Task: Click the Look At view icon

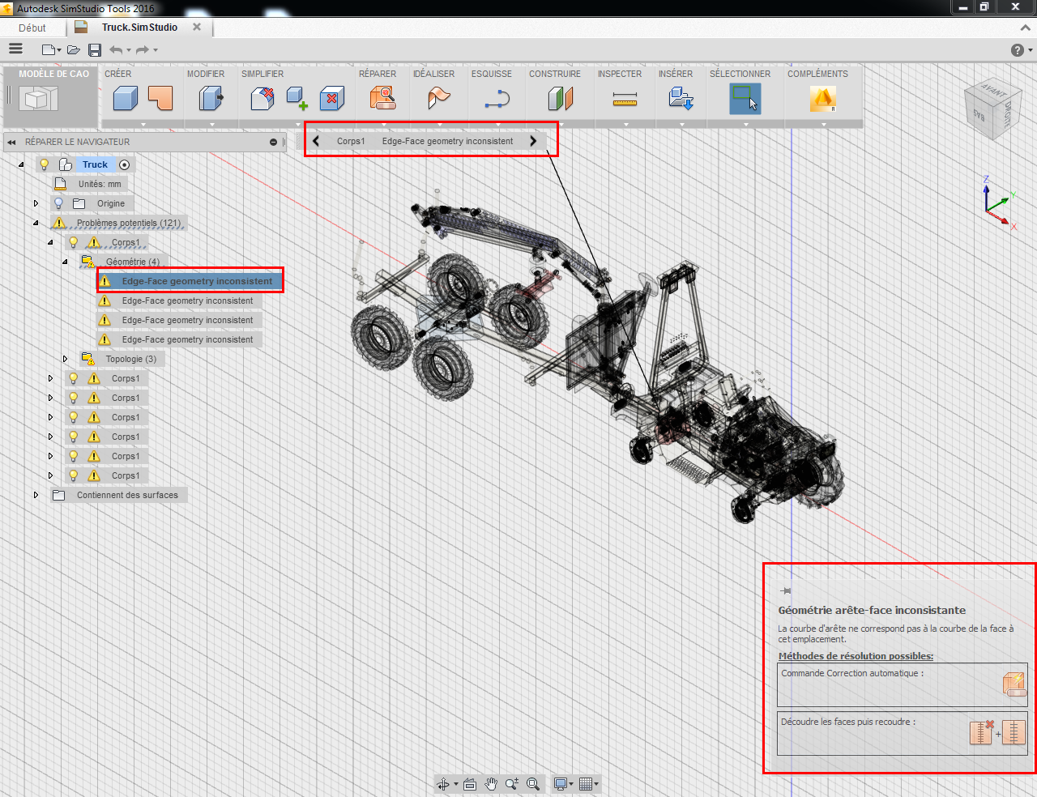Action: 470,784
